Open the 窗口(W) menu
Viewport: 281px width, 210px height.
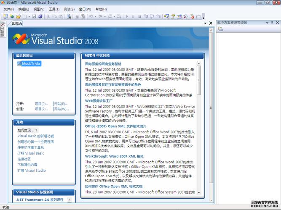click(x=85, y=9)
